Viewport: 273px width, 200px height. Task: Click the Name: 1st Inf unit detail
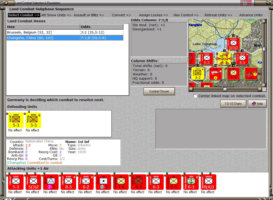(77, 142)
